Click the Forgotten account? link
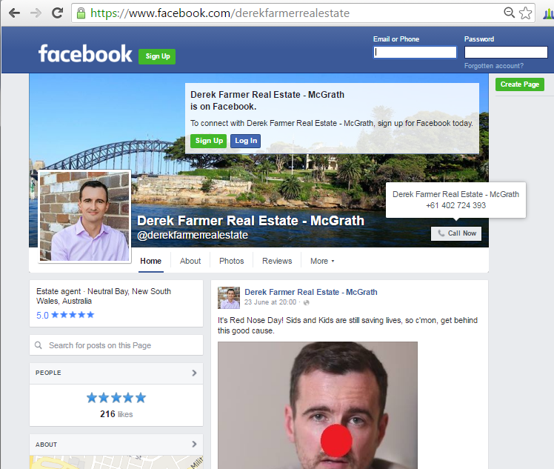 click(x=493, y=66)
